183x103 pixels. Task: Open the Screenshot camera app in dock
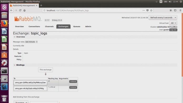pos(4,79)
